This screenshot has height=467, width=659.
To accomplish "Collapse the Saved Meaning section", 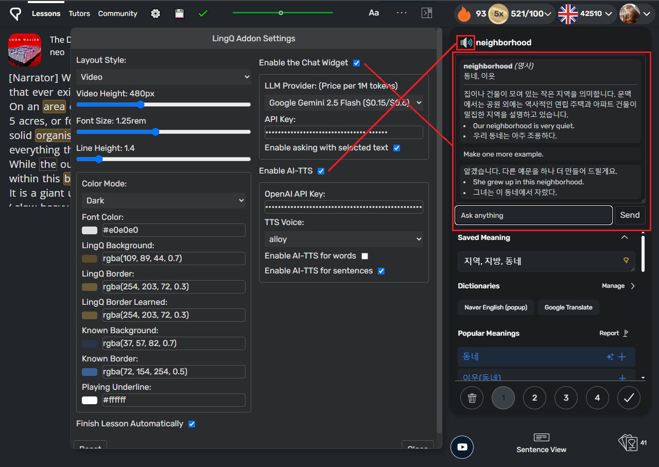I will 625,237.
